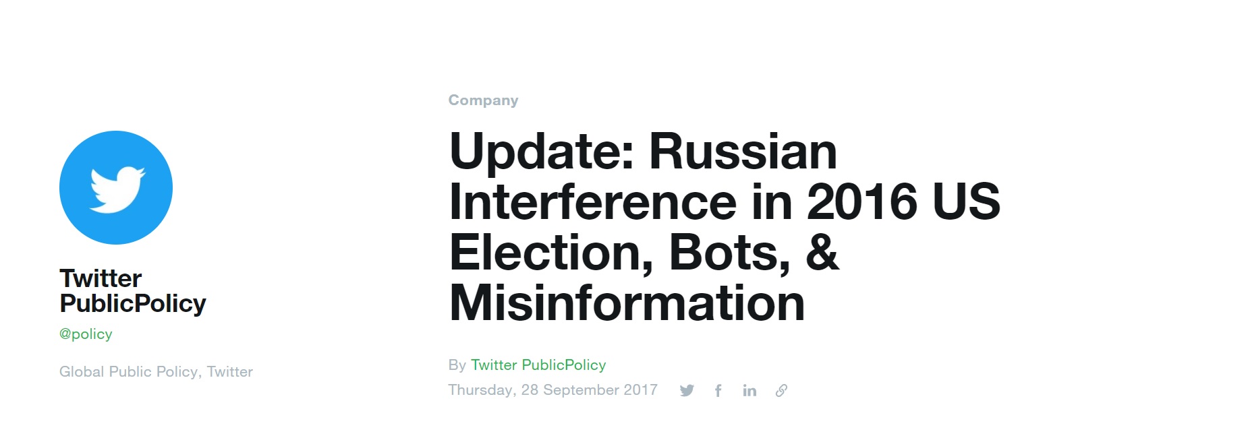Open the Twitter bird profile avatar
Screen dimensions: 1246x440
pos(116,187)
